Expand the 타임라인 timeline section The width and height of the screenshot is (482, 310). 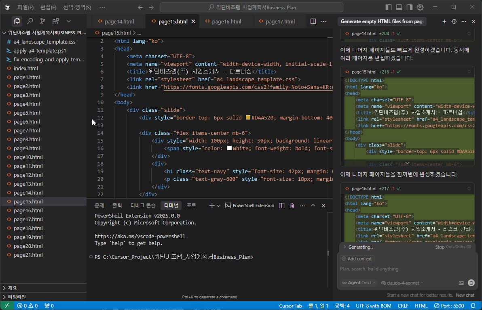43,297
